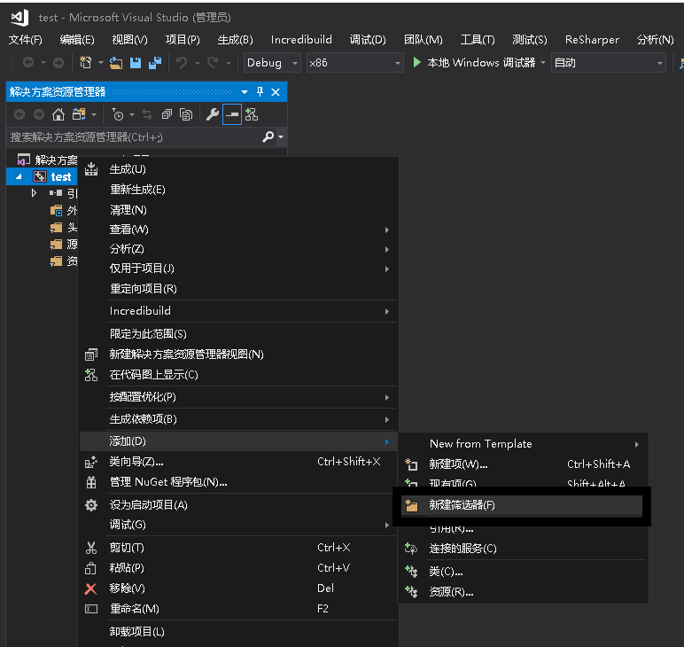Click the Visual Studio logo icon
The width and height of the screenshot is (684, 647).
click(19, 18)
